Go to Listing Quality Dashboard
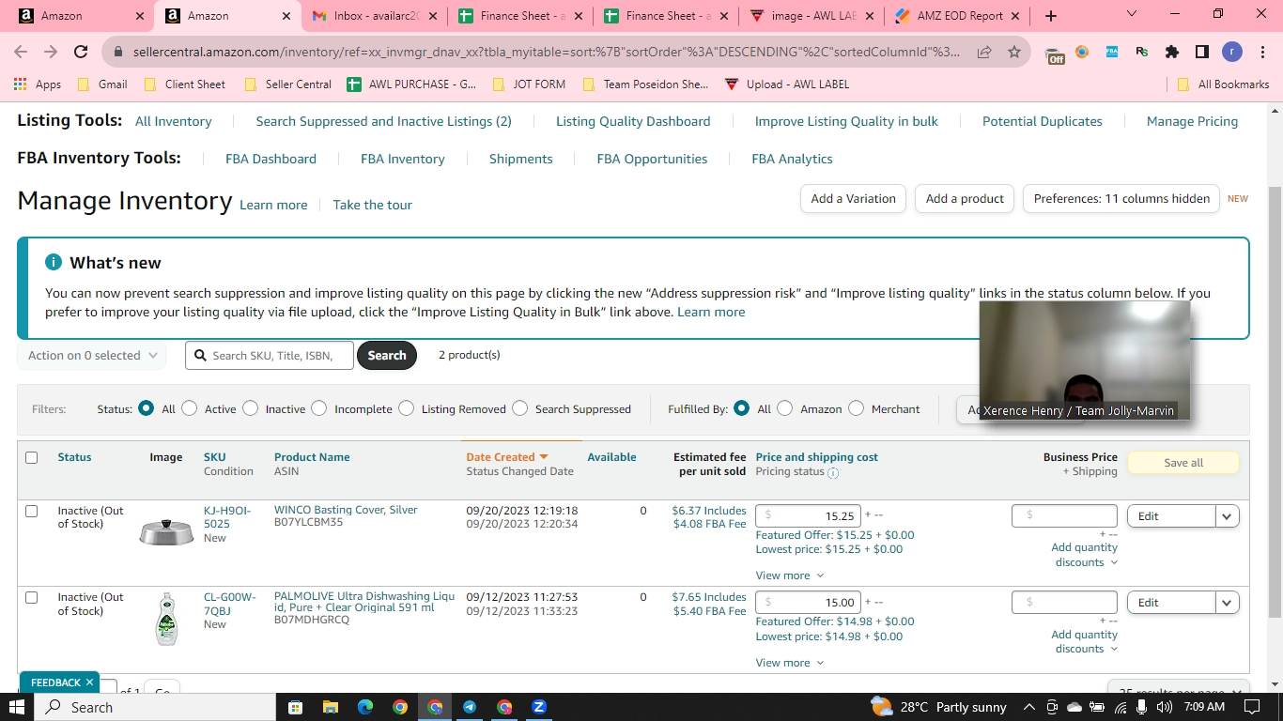Viewport: 1283px width, 721px height. [633, 122]
